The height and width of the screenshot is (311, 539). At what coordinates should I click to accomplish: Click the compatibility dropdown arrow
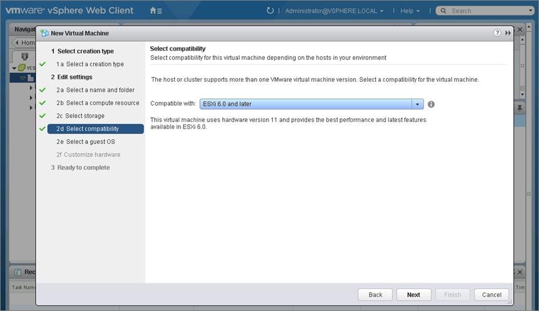(x=418, y=104)
